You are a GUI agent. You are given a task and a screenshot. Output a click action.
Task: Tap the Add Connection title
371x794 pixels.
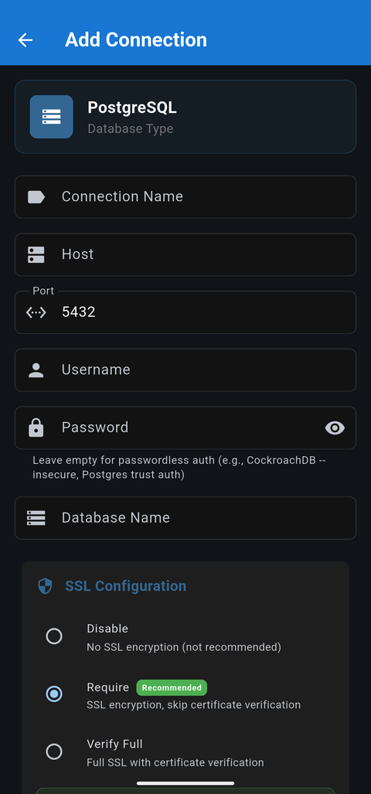(x=136, y=40)
